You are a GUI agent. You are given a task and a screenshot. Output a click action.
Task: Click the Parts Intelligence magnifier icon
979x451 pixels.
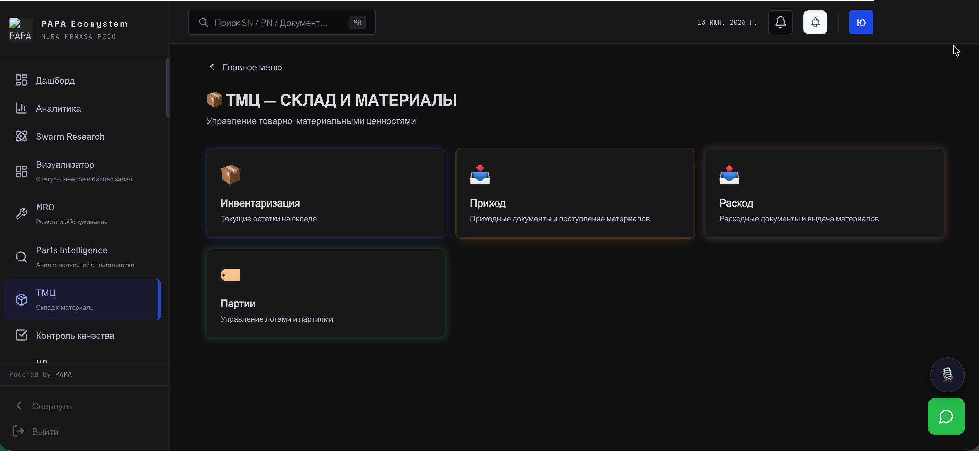point(21,257)
